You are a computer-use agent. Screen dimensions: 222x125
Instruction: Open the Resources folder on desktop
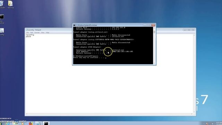click(11, 5)
